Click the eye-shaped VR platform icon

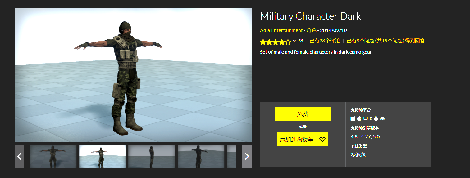point(382,118)
